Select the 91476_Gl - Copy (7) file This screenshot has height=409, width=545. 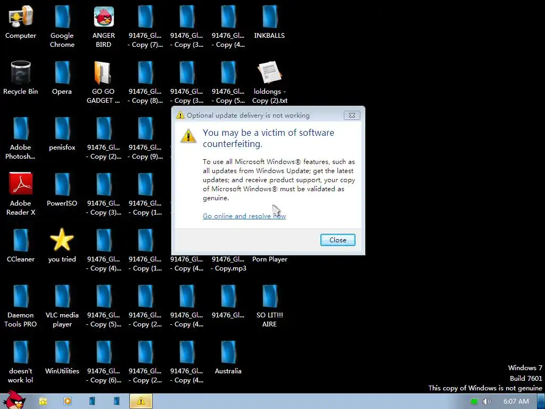[145, 26]
